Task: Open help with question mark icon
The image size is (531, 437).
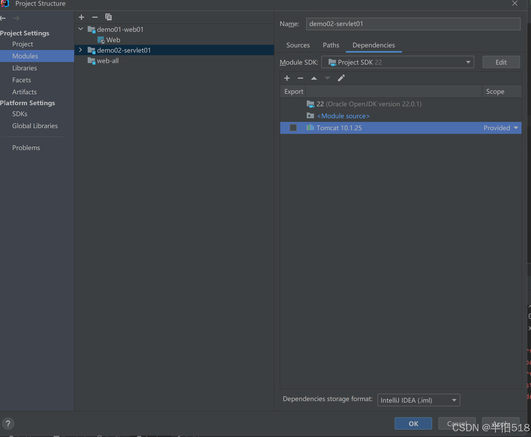Action: point(8,424)
